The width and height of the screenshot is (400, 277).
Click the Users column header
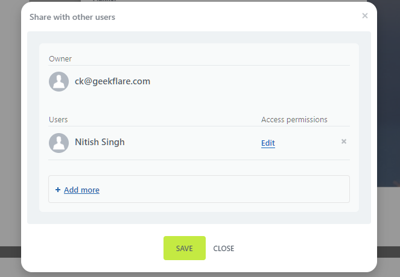pyautogui.click(x=58, y=120)
